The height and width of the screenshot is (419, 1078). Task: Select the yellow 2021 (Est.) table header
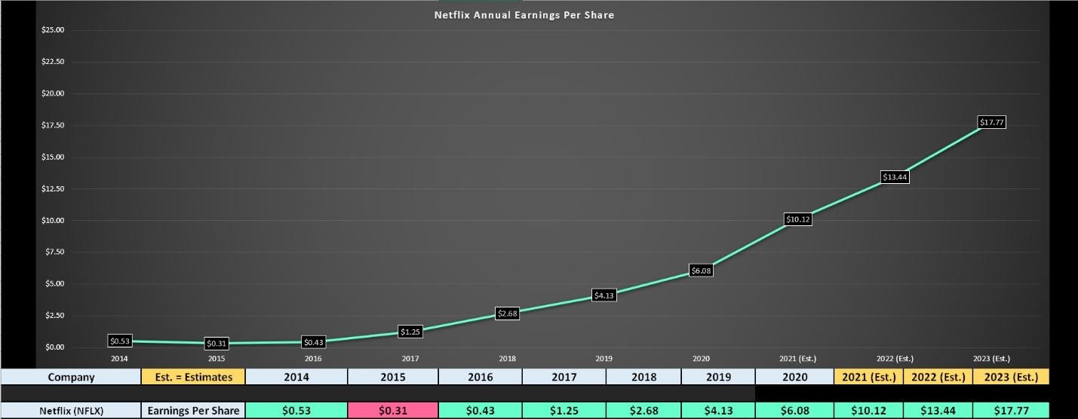(868, 377)
